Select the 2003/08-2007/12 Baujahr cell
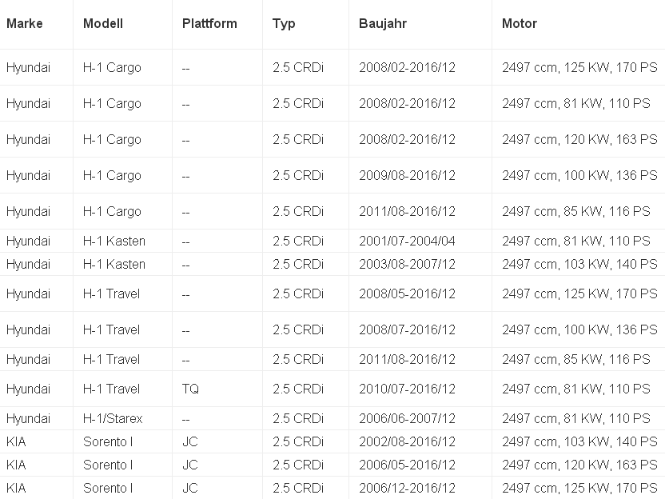Image resolution: width=665 pixels, height=499 pixels. coord(407,265)
